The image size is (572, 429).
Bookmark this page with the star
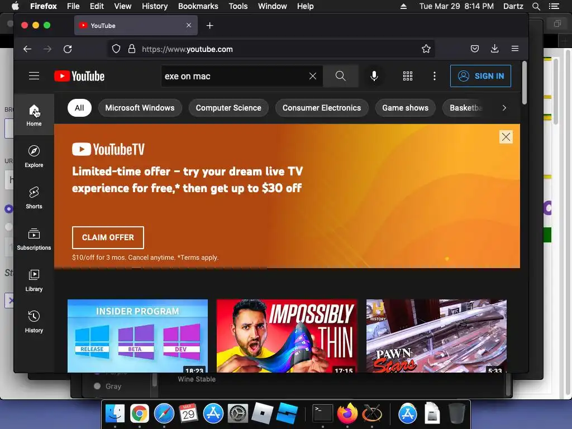426,49
